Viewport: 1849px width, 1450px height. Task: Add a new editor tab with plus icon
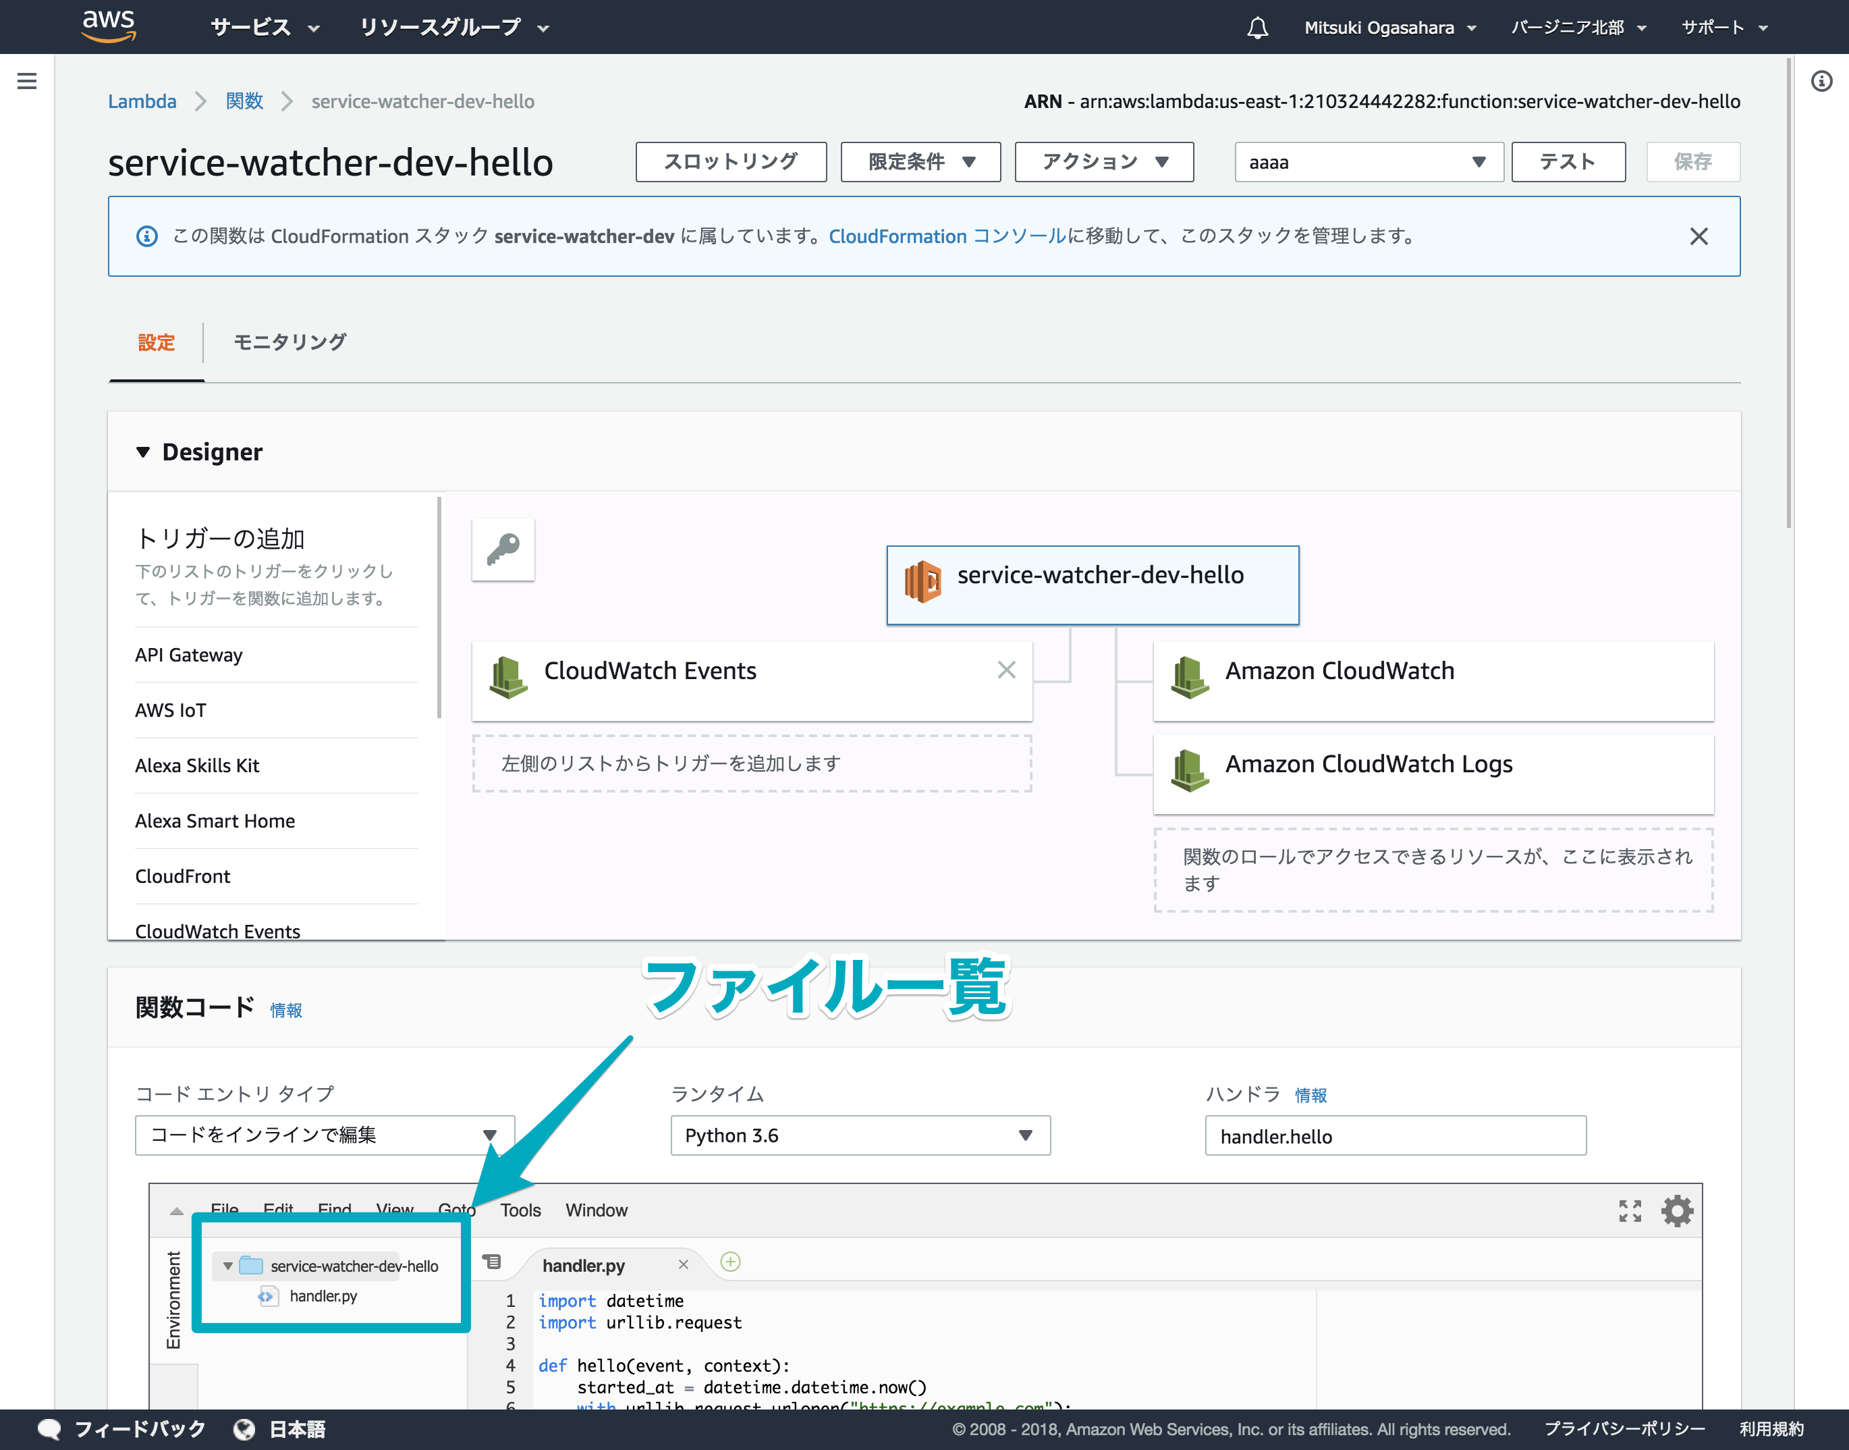(x=729, y=1262)
